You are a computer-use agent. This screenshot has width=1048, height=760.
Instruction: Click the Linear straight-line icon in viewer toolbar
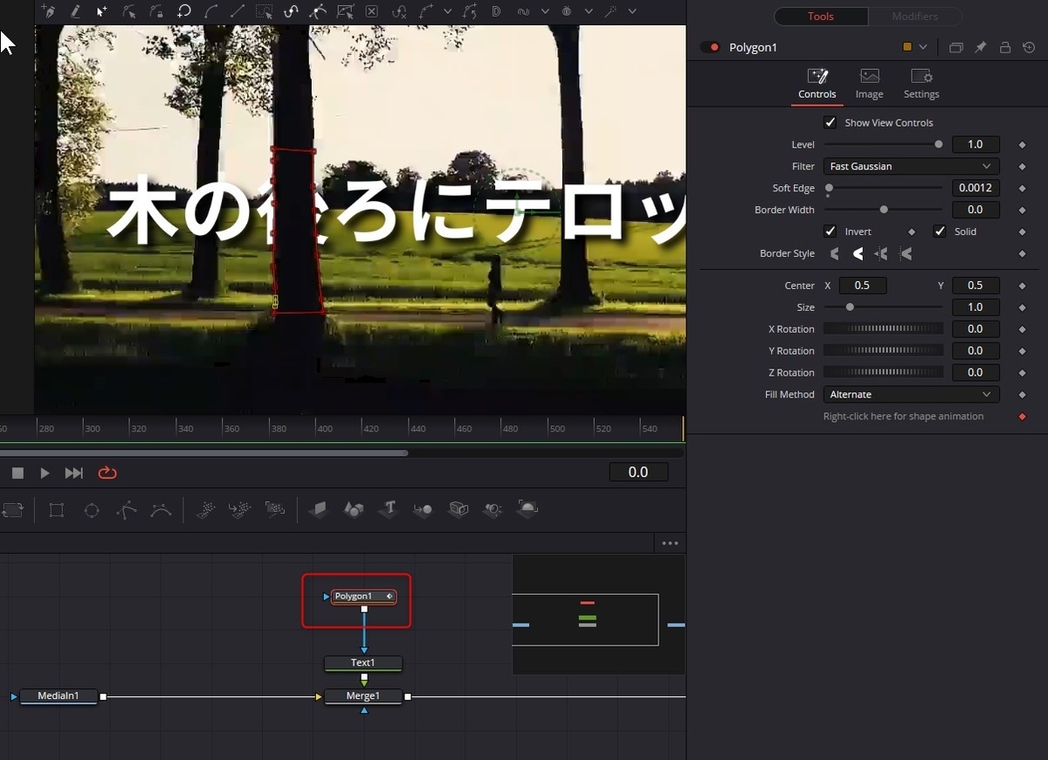click(238, 11)
